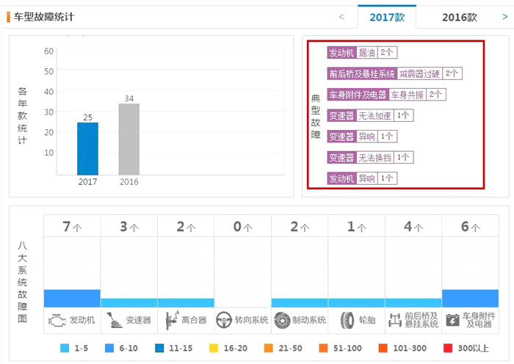Viewport: 514px width, 364px height.
Task: Click the blue 2017 bar in chart
Action: [x=87, y=148]
